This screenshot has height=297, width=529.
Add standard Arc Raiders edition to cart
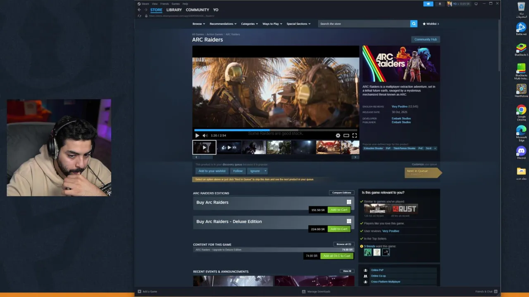pyautogui.click(x=339, y=210)
